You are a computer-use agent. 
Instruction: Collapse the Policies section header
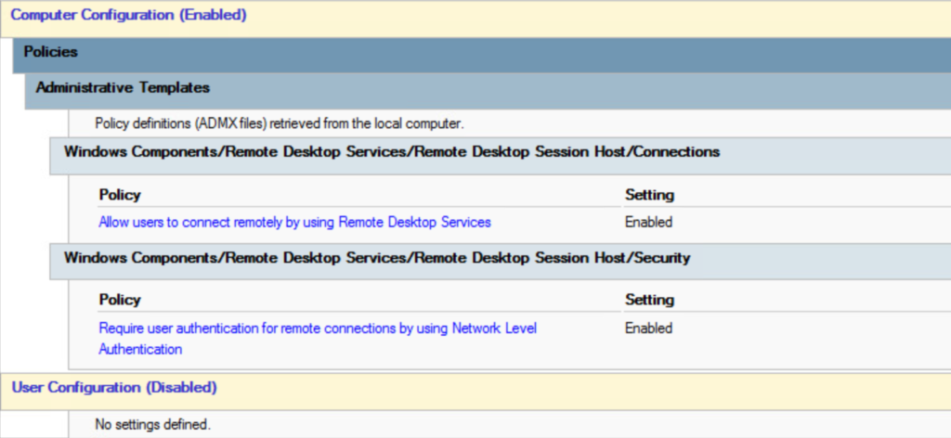click(50, 52)
